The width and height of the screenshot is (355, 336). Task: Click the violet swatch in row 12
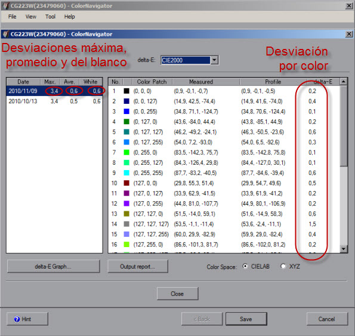tap(126, 204)
